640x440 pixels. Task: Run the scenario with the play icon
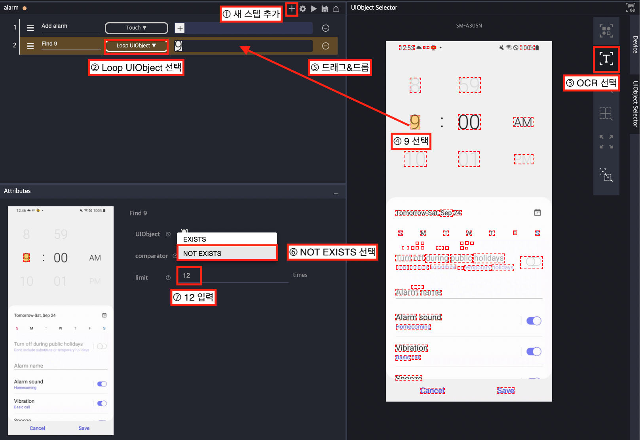tap(314, 9)
